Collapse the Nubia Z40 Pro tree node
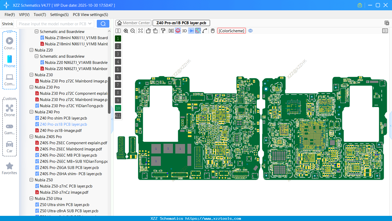Viewport: 392px width, 221px height. 31,112
